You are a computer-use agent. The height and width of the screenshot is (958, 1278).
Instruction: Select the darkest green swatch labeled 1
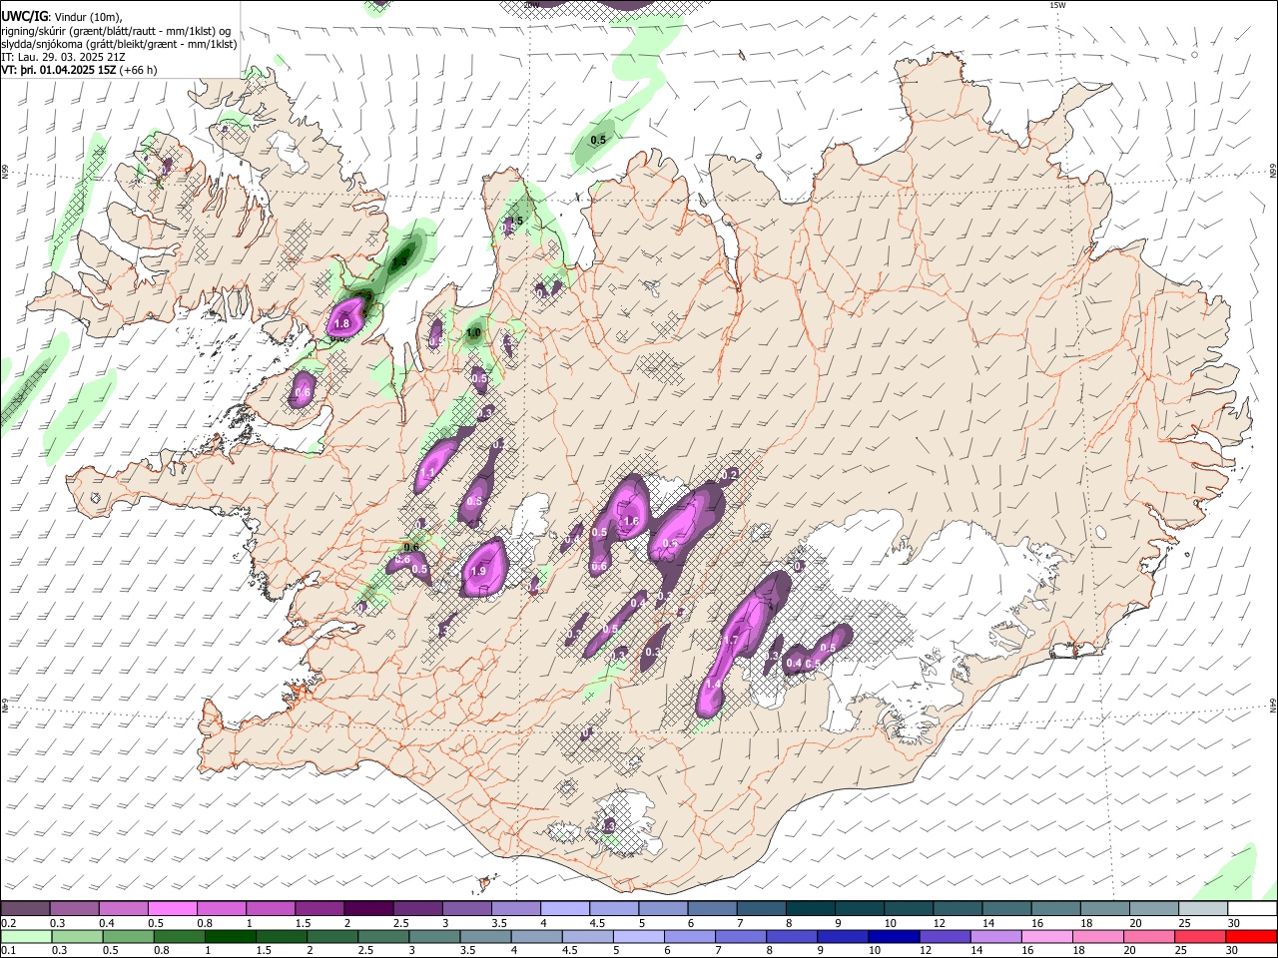point(231,937)
